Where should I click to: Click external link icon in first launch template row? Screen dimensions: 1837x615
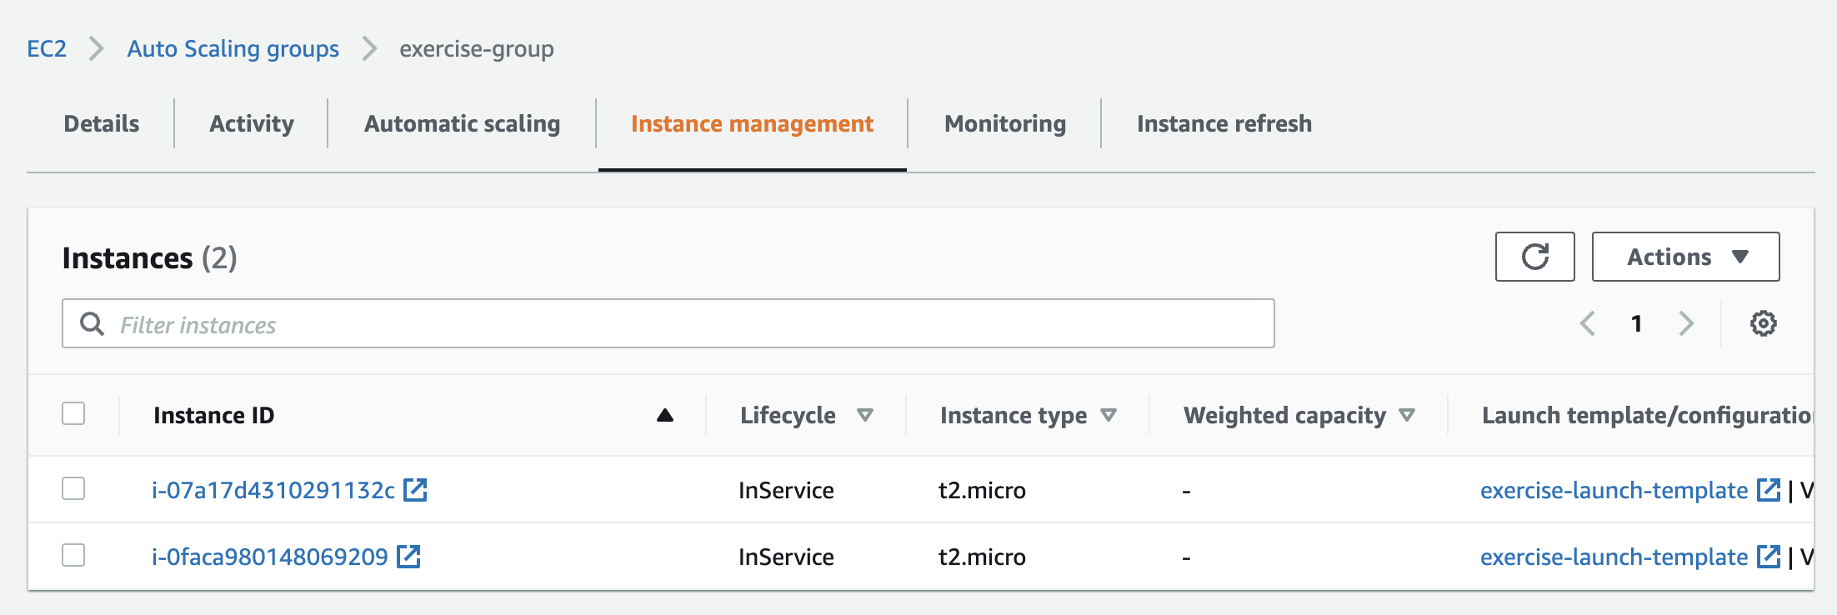(1768, 490)
